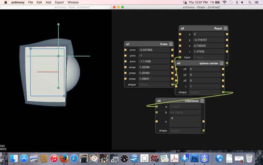Click the Cube shape output port
The width and height of the screenshot is (263, 165).
pos(172,84)
